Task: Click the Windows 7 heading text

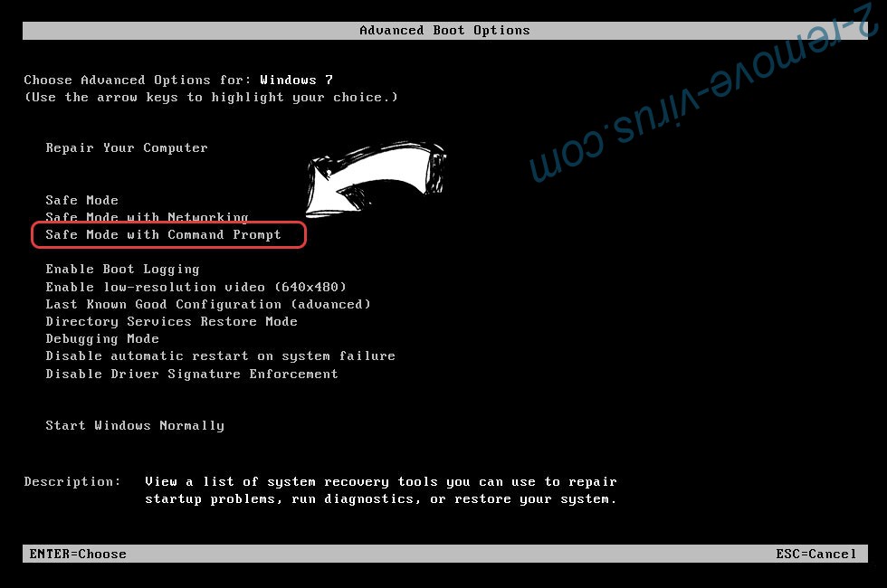Action: [297, 80]
